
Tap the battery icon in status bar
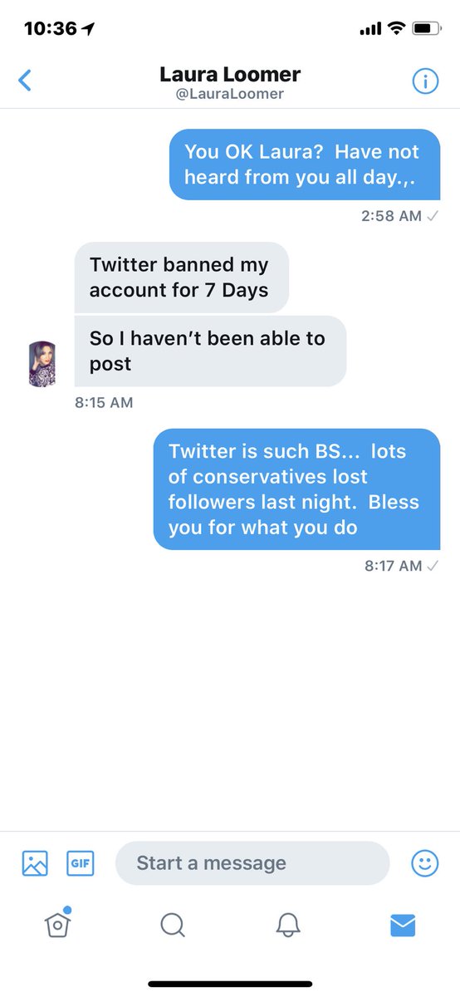[426, 29]
